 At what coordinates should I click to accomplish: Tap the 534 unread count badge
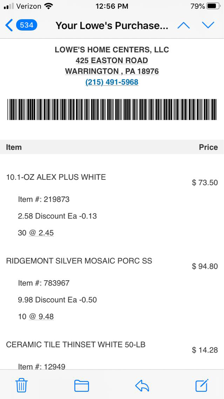[x=26, y=25]
